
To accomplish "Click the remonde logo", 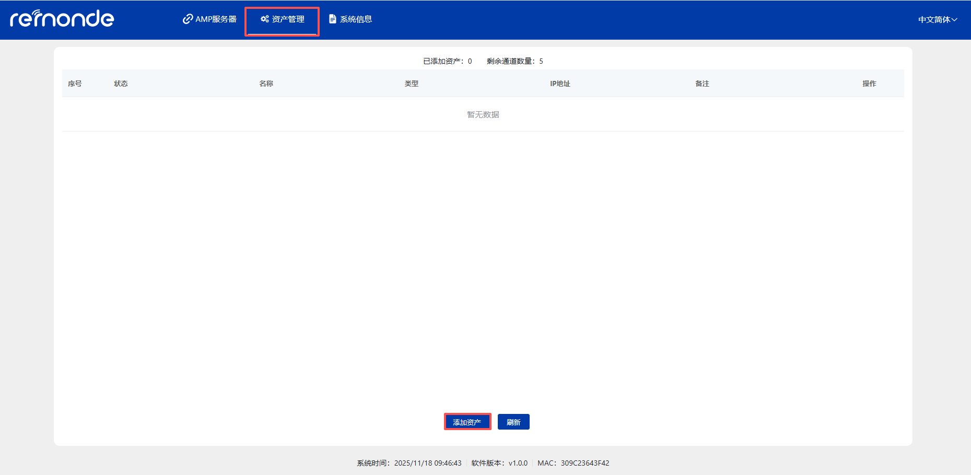I will pyautogui.click(x=62, y=19).
